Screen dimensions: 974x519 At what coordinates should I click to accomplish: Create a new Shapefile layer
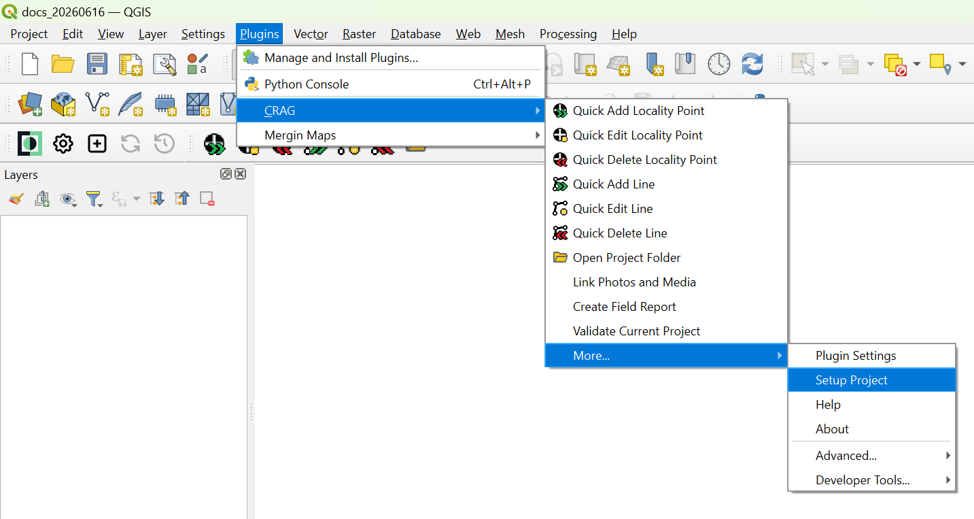[97, 103]
